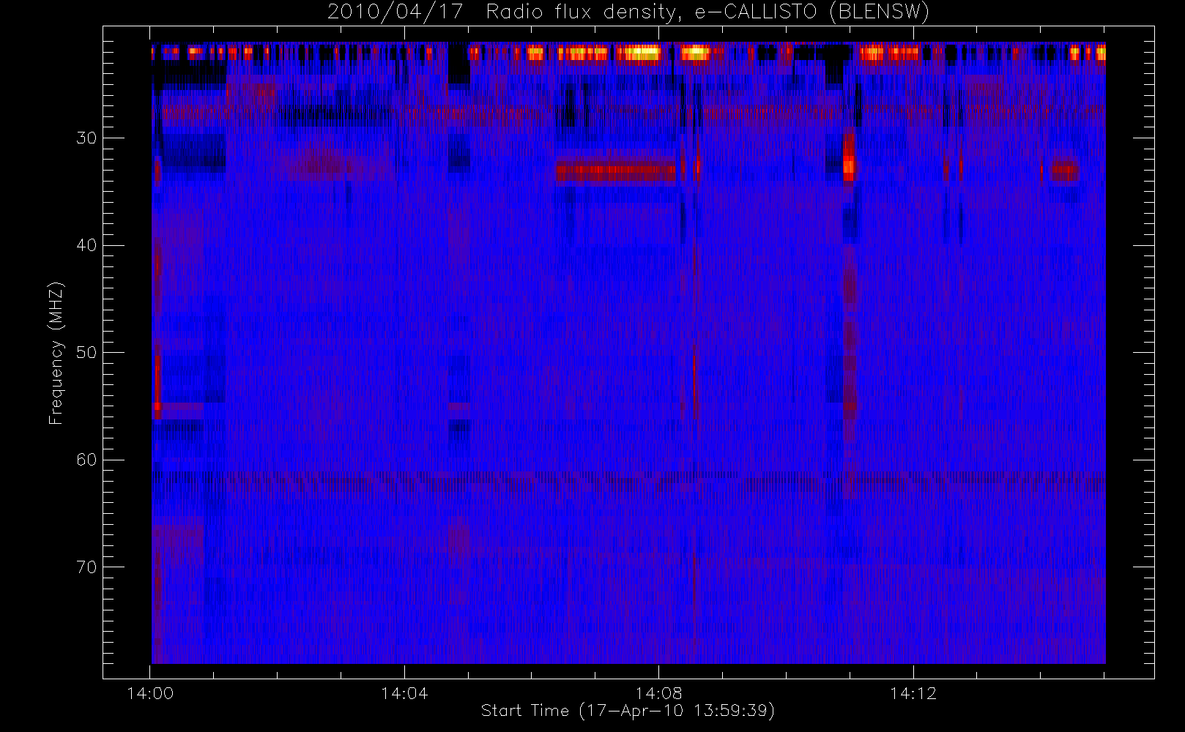Click the "Frequency (MHz)" y-axis label
Viewport: 1185px width, 732px height.
click(x=56, y=353)
